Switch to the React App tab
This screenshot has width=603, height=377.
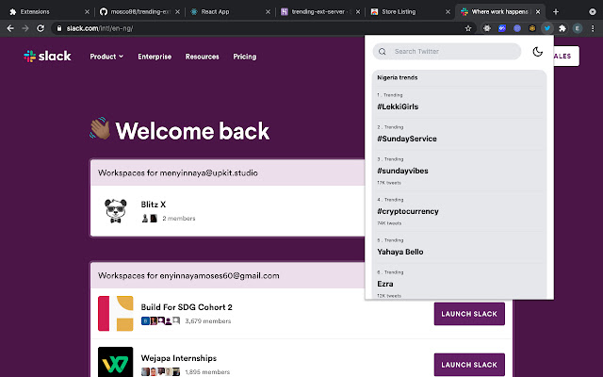click(x=230, y=12)
